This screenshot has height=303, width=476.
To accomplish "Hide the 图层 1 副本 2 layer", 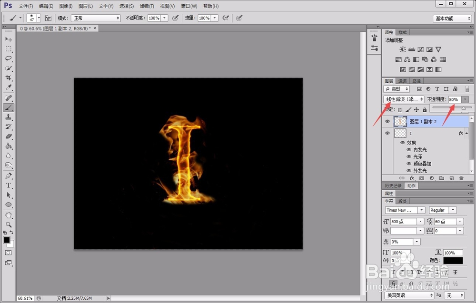I will [387, 121].
